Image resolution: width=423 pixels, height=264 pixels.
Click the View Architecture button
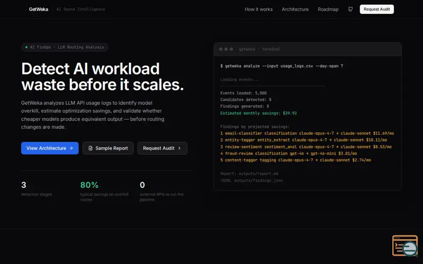(50, 148)
